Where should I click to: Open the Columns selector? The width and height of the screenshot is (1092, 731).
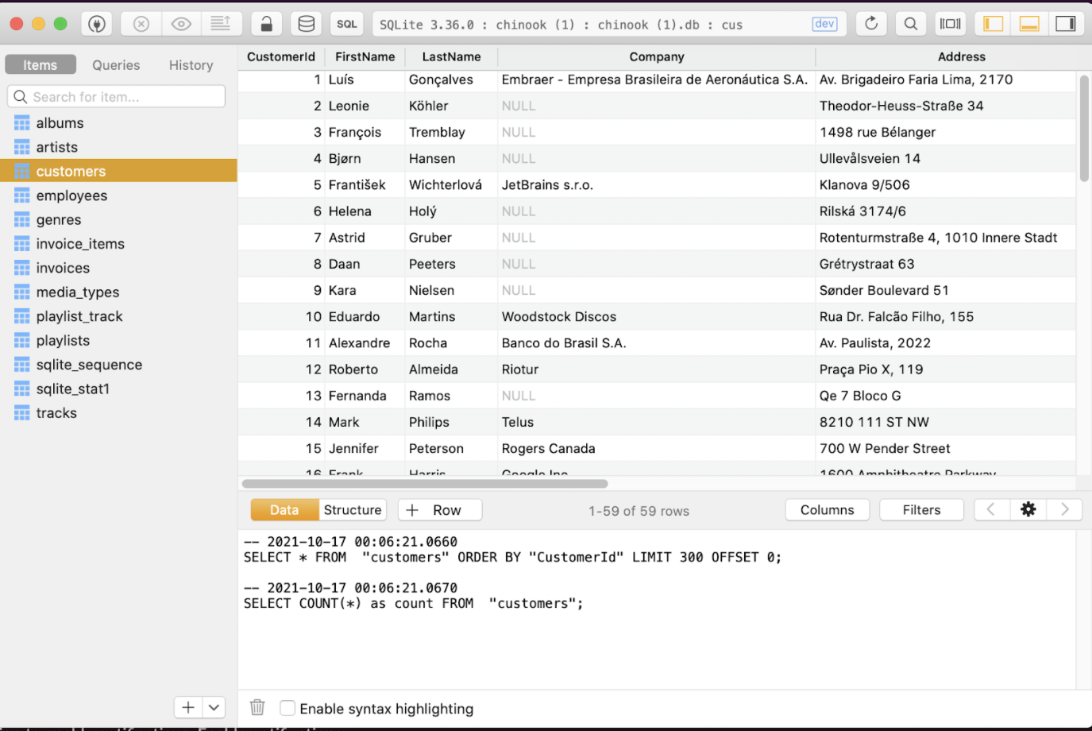[827, 509]
